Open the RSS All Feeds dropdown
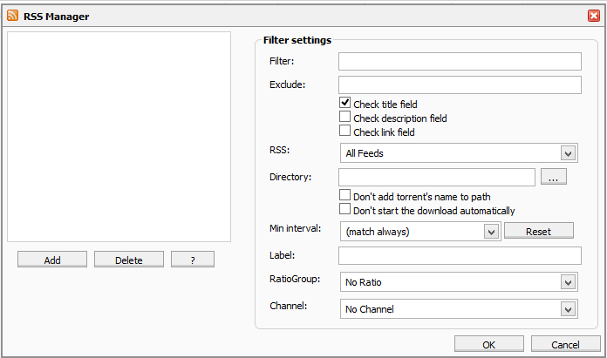Screen dimensions: 607x358 [x=568, y=153]
